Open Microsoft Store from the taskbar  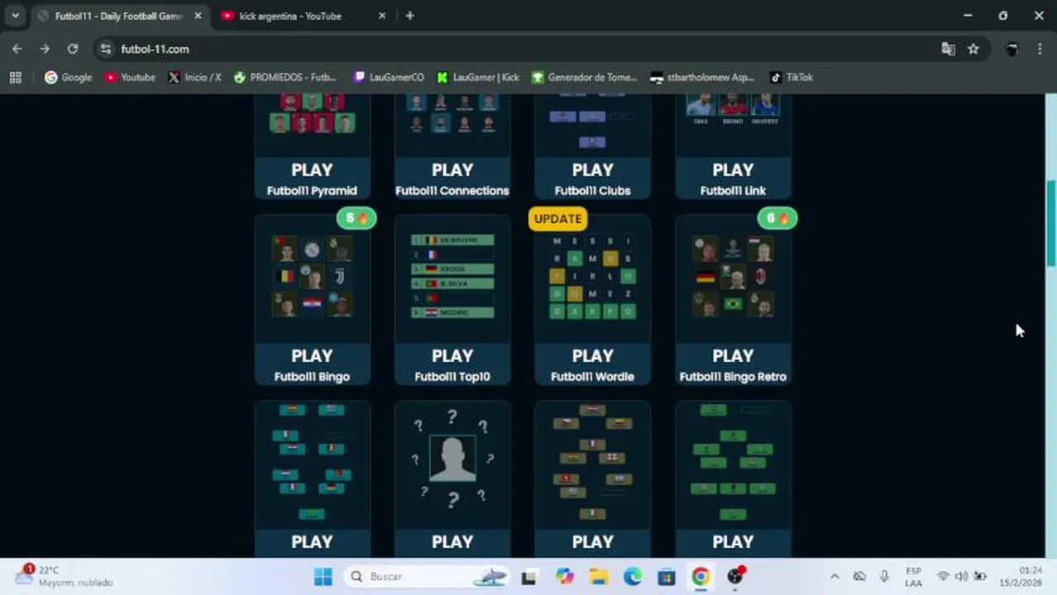667,577
